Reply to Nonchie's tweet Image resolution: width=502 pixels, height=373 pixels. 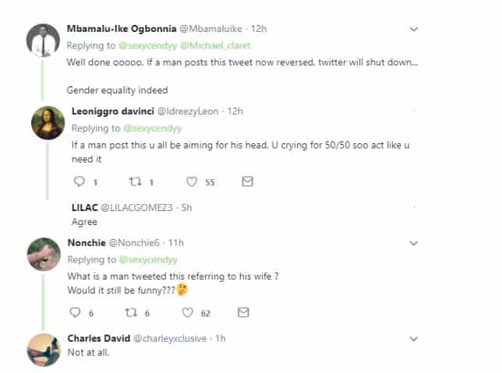pos(76,312)
